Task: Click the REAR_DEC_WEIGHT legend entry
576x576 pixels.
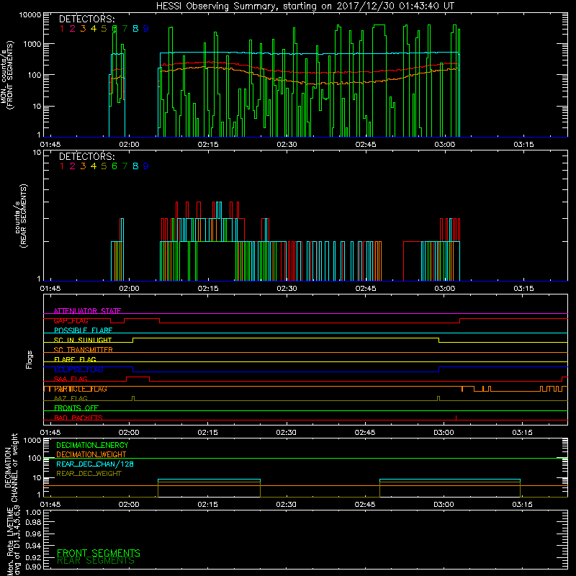Action: 89,474
